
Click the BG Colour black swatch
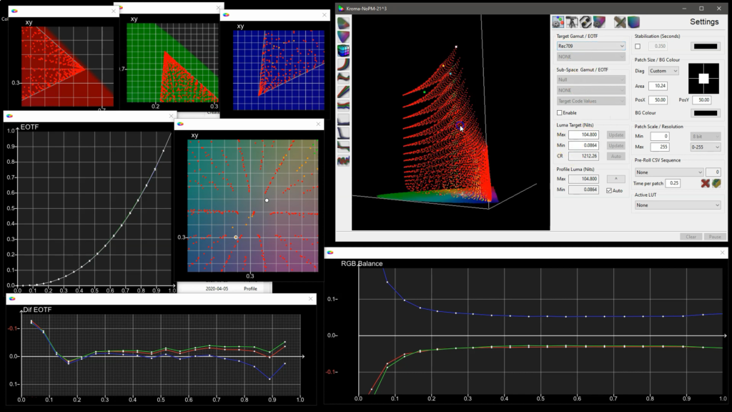pyautogui.click(x=706, y=113)
